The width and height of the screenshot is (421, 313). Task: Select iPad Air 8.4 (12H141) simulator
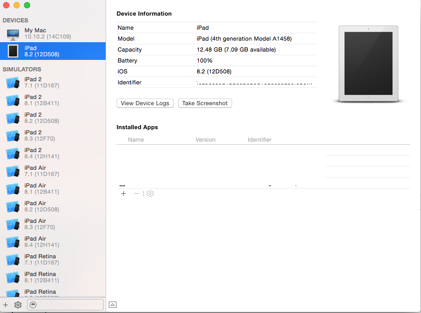[x=53, y=242]
